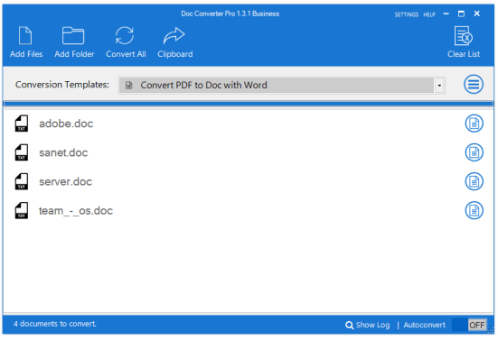Show Log from status bar
Screen dimensions: 498x340
click(368, 325)
